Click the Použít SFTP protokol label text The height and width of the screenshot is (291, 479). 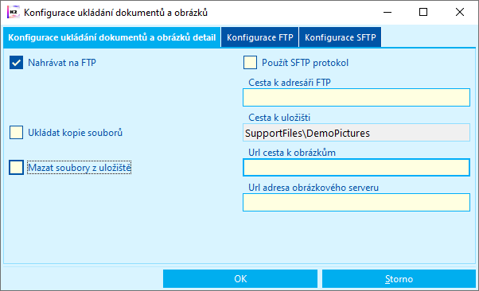coord(305,63)
